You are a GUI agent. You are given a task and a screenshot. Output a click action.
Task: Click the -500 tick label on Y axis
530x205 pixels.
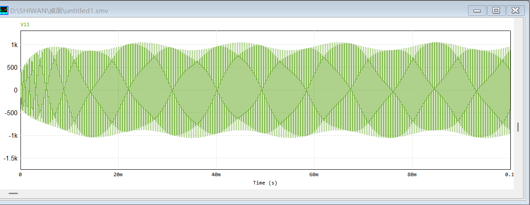(x=11, y=113)
